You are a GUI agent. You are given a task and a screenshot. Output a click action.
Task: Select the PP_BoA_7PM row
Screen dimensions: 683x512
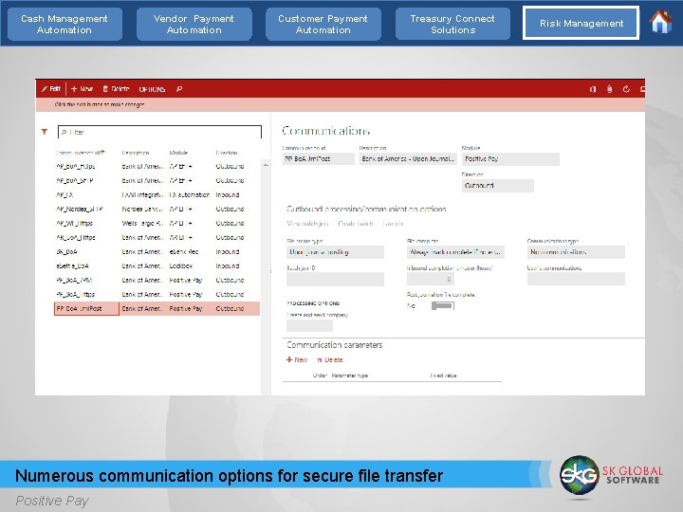point(157,281)
